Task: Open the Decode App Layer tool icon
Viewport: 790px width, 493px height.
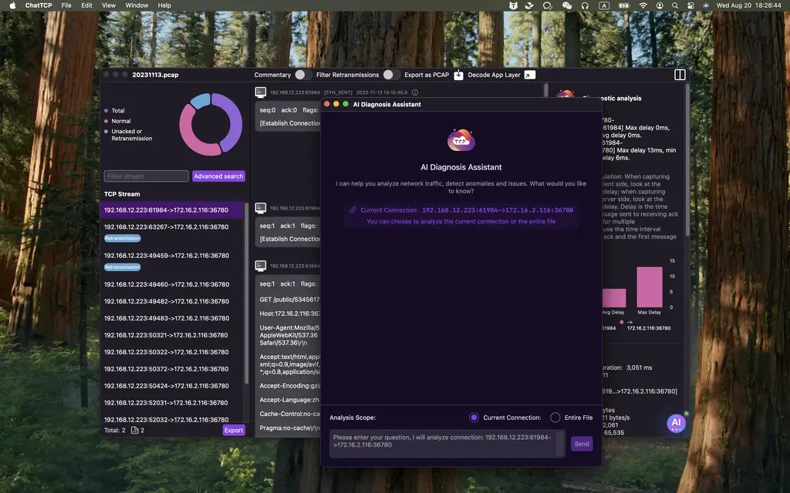Action: [x=528, y=75]
